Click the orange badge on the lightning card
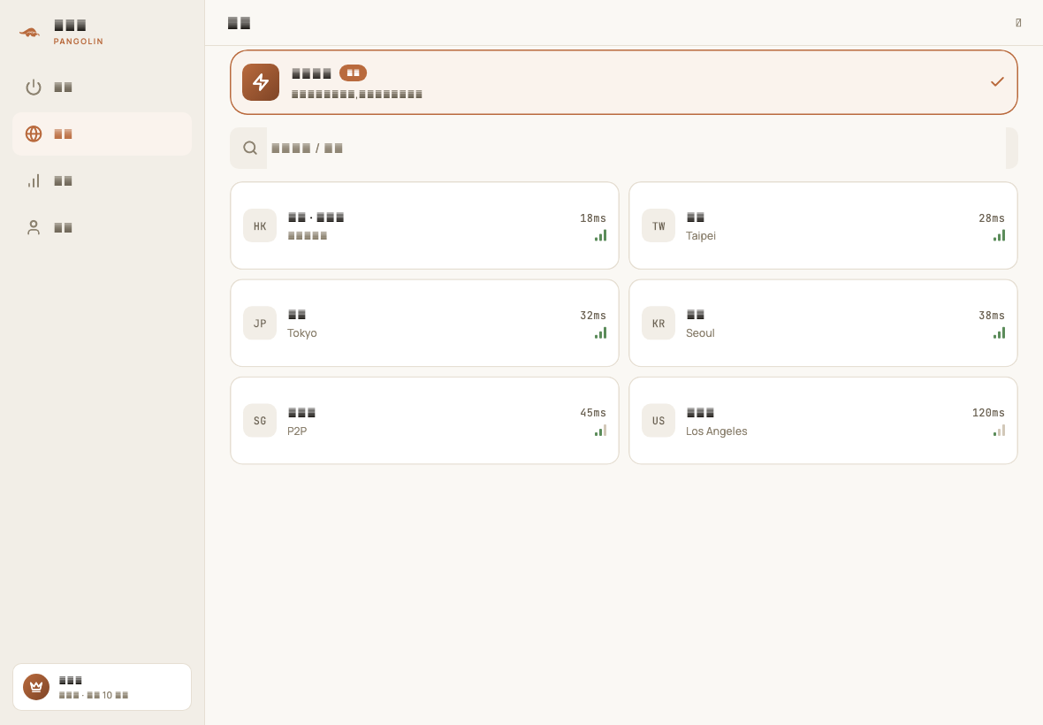Image resolution: width=1043 pixels, height=725 pixels. click(354, 72)
